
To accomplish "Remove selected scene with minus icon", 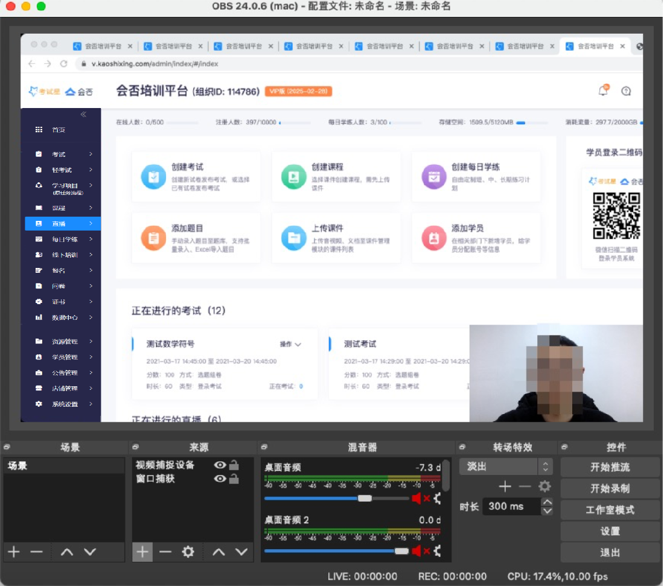I will [37, 552].
